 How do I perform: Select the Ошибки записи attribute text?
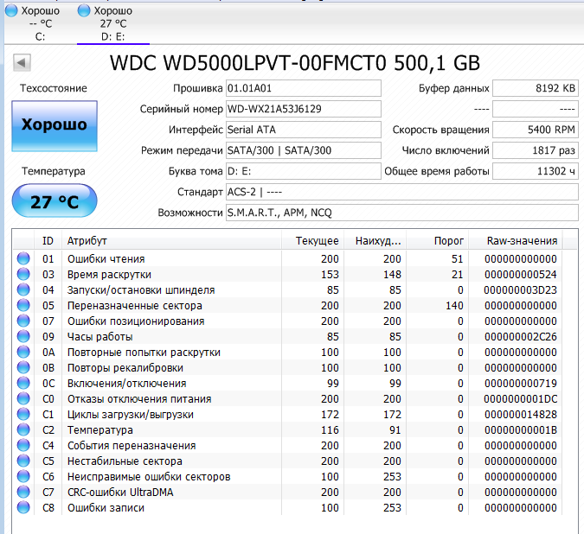pyautogui.click(x=106, y=508)
